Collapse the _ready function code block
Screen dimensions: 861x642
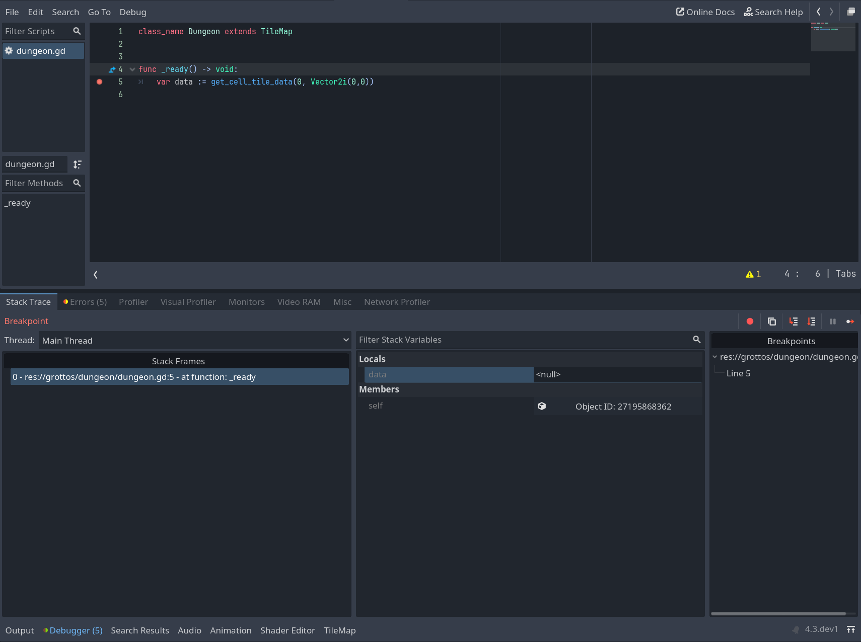[131, 69]
